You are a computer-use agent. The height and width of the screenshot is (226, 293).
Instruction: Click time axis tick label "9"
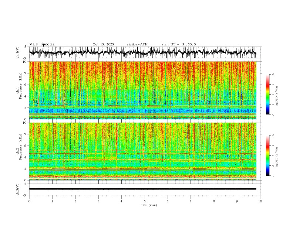pos(237,201)
